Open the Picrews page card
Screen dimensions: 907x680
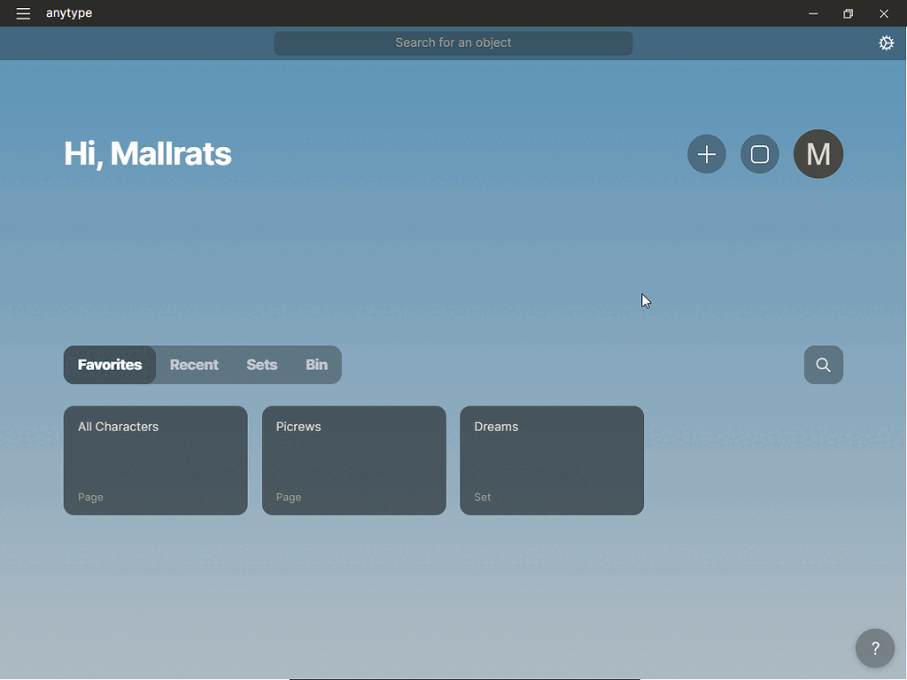(353, 460)
